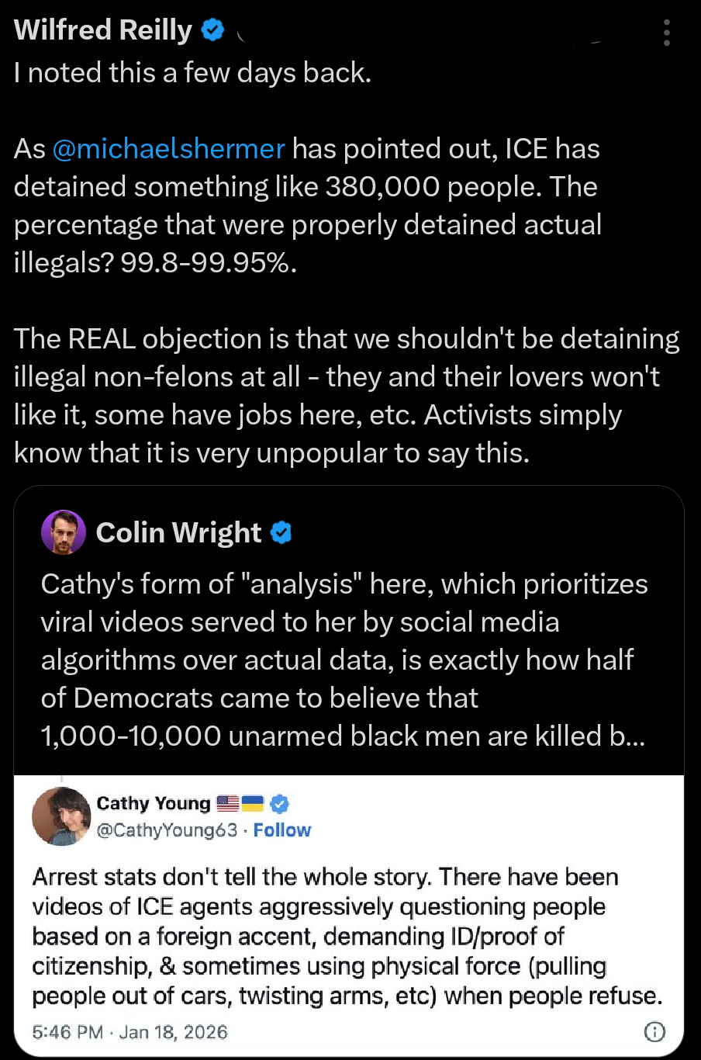Click Colin Wright's verified checkmark
The image size is (701, 1060).
[x=281, y=532]
